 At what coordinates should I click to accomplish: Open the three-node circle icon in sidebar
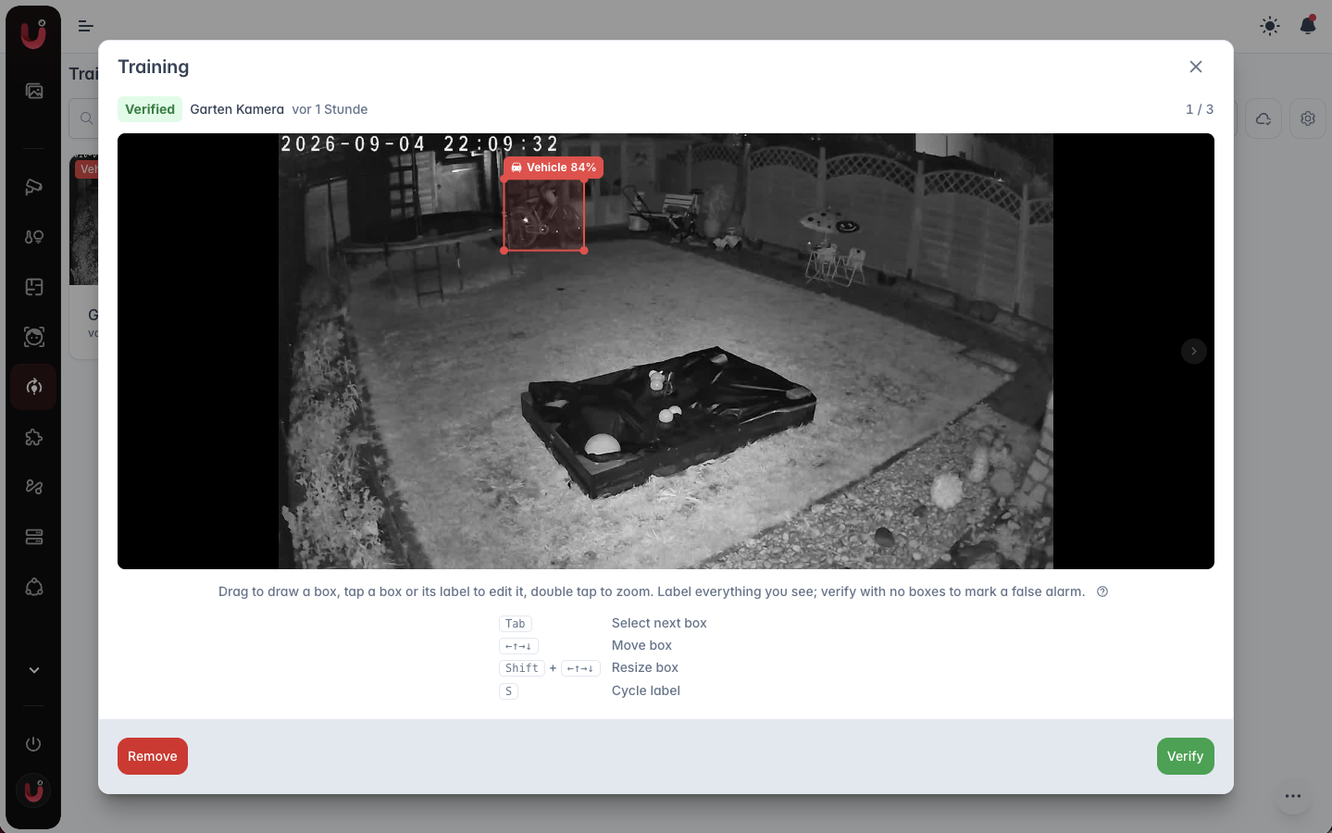34,587
